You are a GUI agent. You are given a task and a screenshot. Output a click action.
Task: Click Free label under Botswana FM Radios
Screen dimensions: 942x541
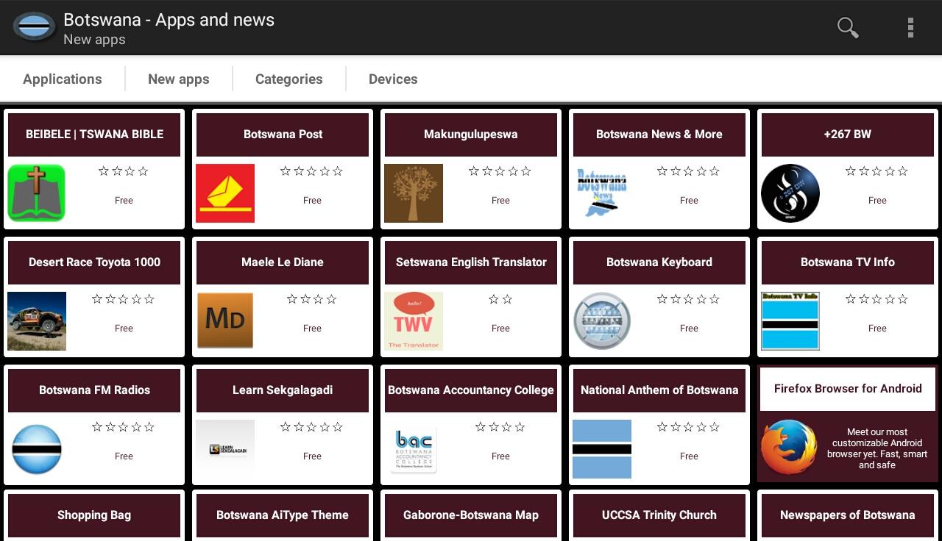click(x=124, y=456)
